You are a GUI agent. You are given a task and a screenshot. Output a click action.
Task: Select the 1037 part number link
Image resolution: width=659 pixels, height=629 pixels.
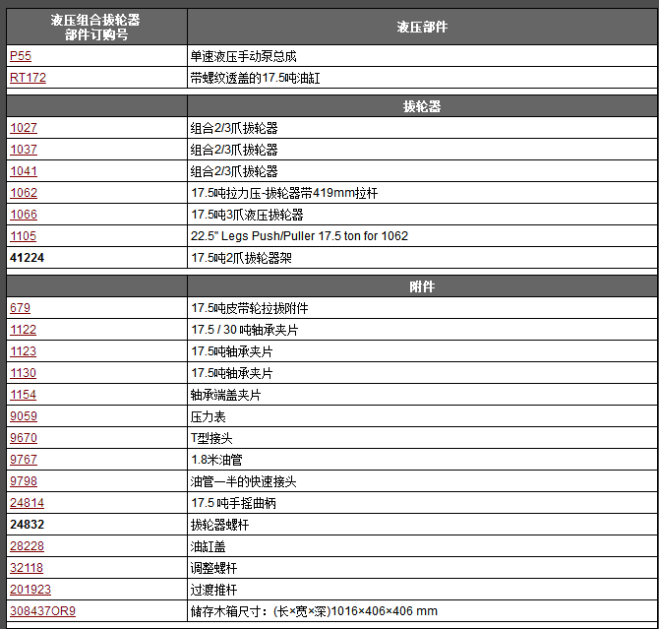pos(24,150)
